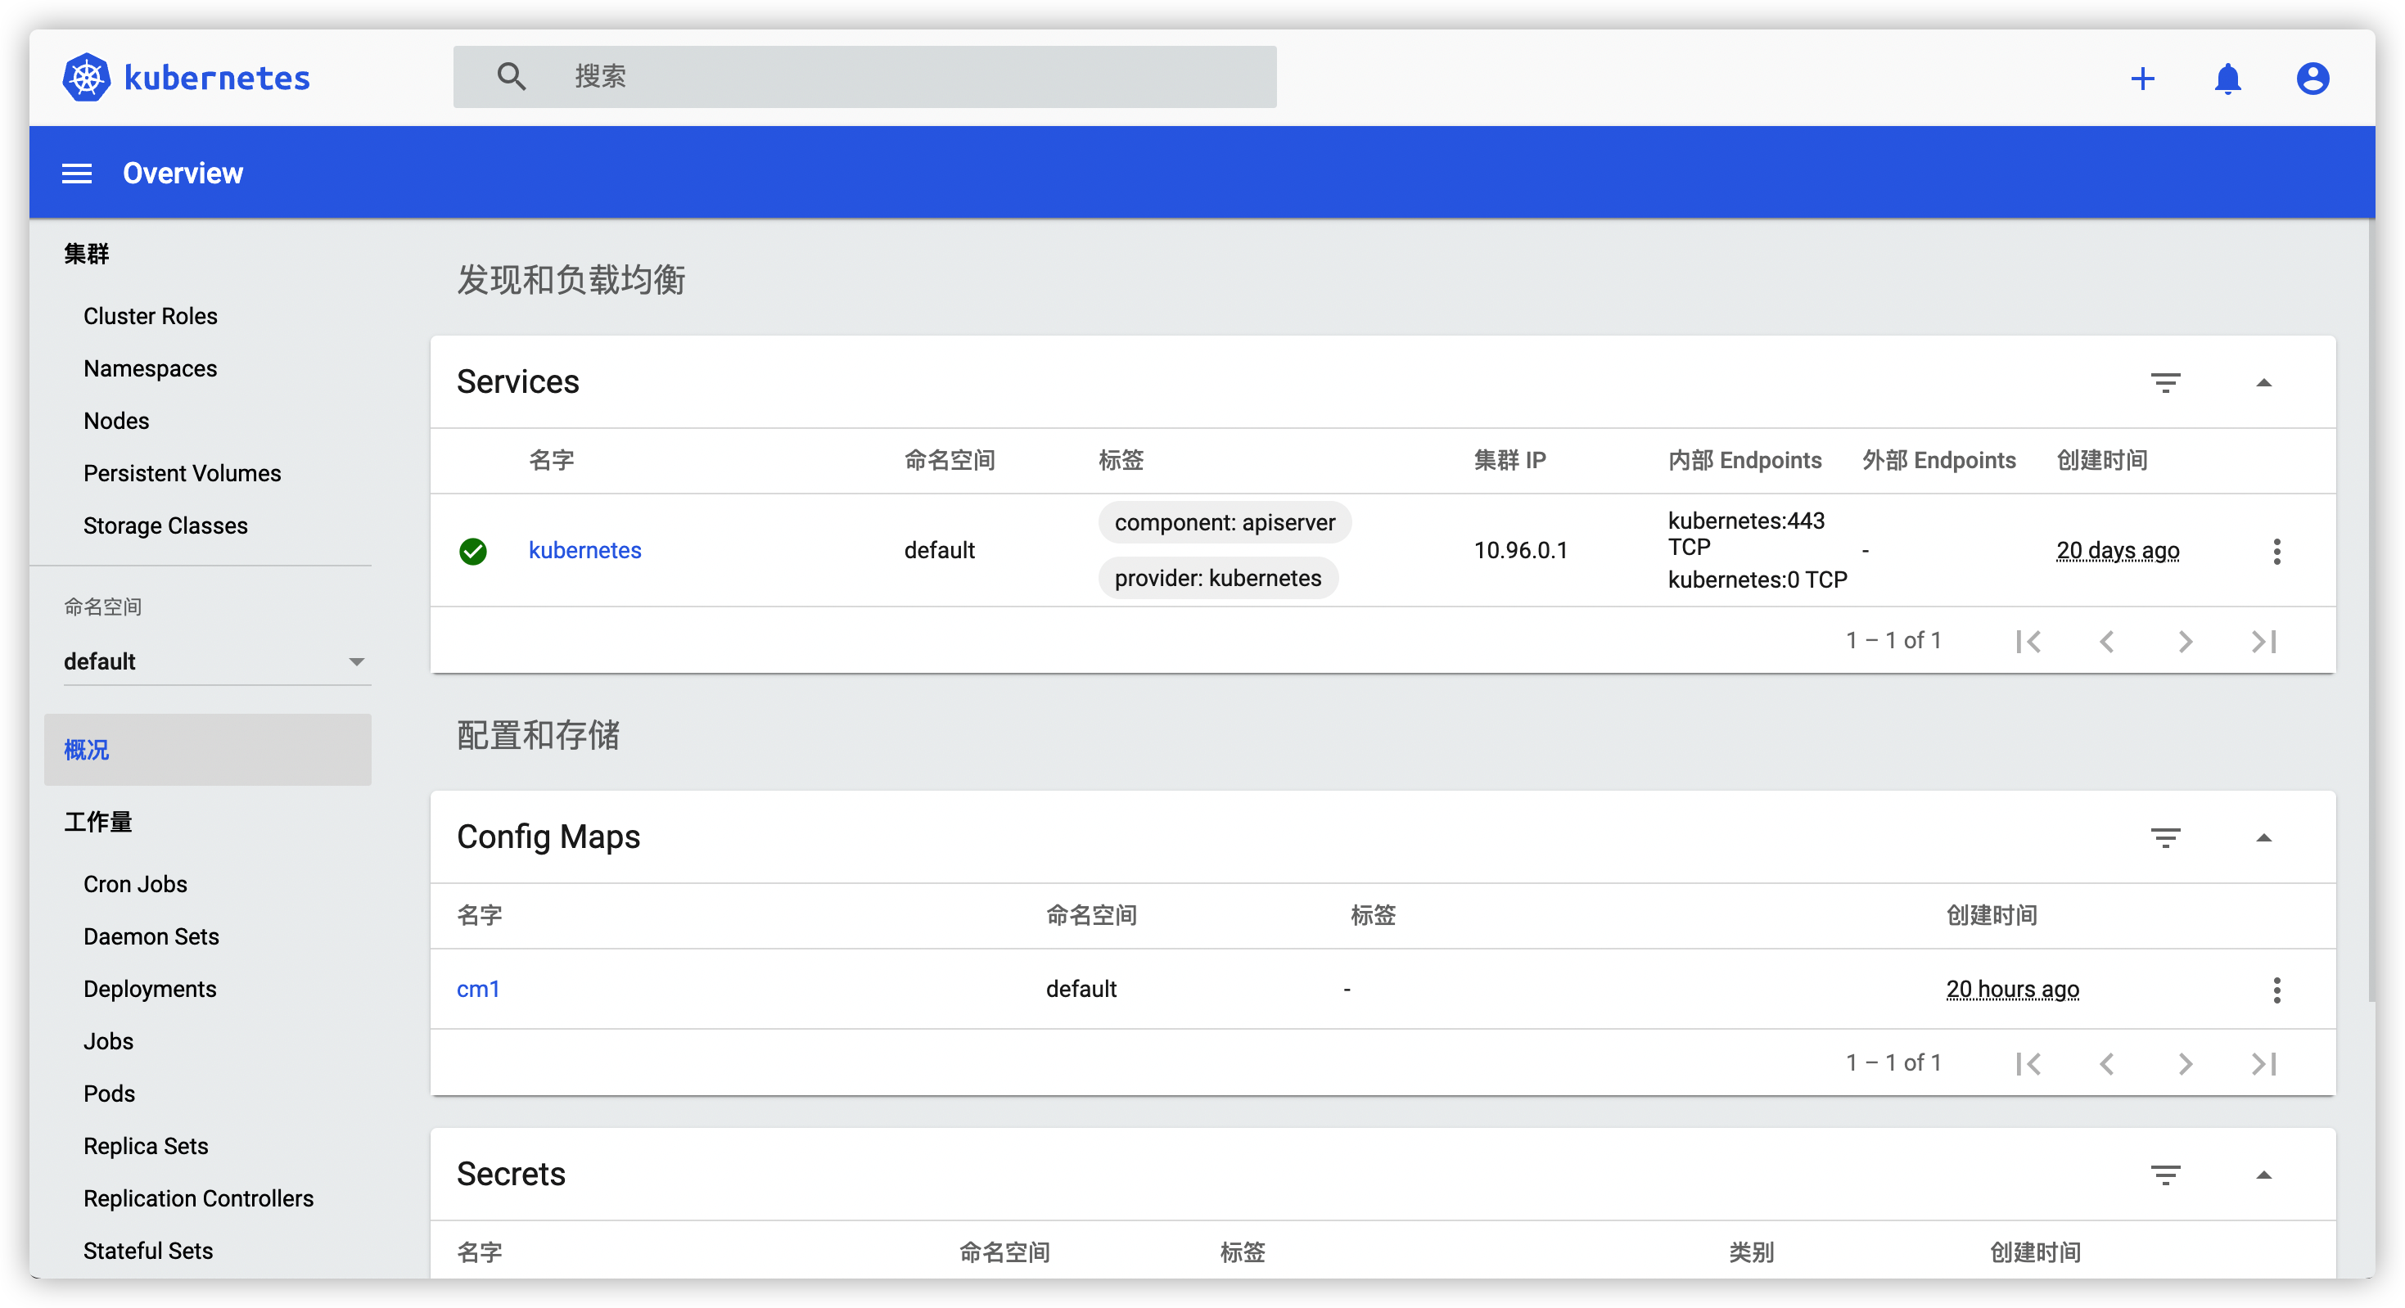Open actions menu for kubernetes service row
2405x1308 pixels.
coord(2277,551)
